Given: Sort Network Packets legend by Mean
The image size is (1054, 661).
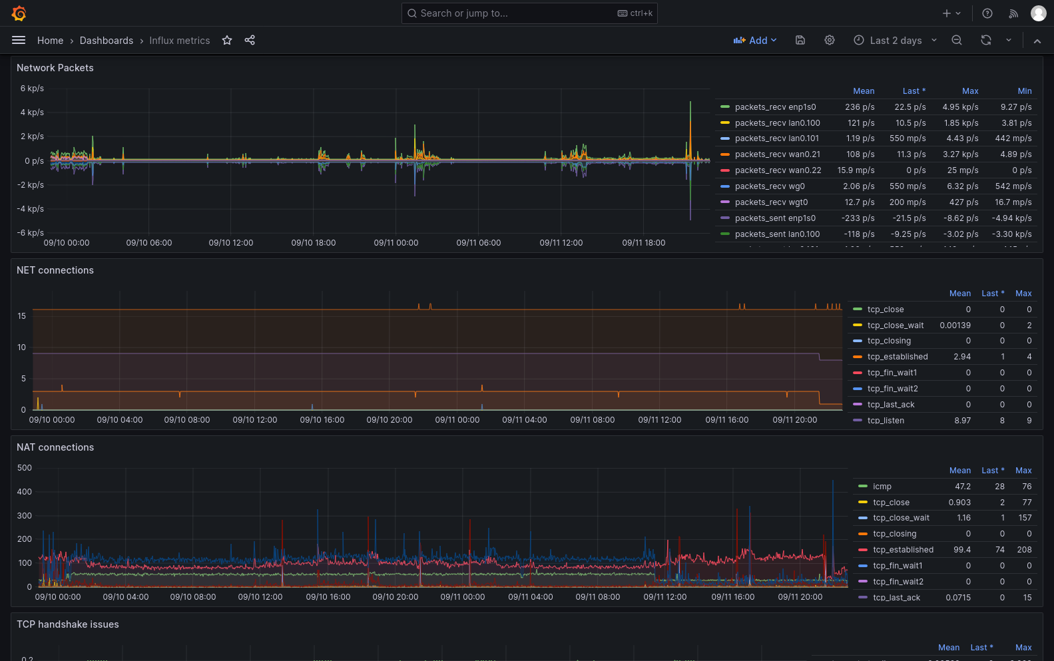Looking at the screenshot, I should [864, 91].
